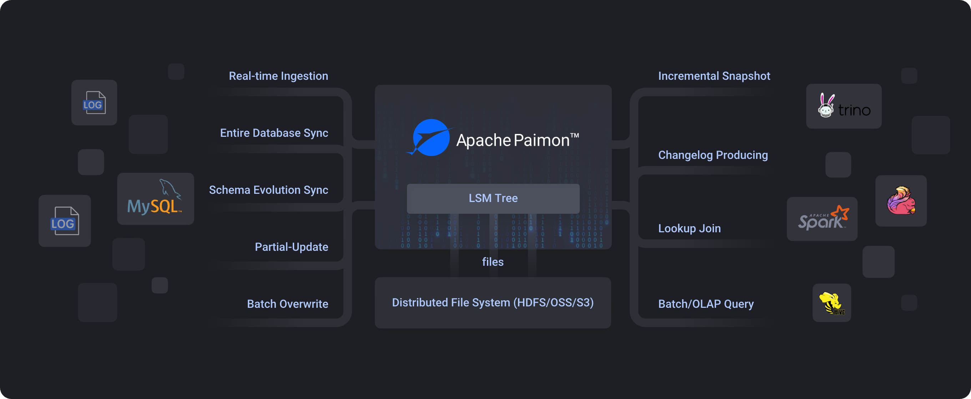Click the LSM Tree box
The image size is (971, 399).
tap(493, 198)
